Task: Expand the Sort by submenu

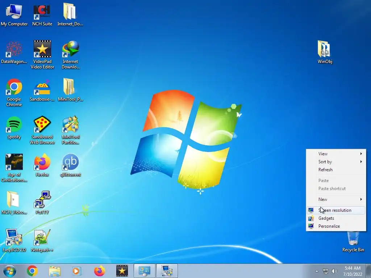Action: 336,162
